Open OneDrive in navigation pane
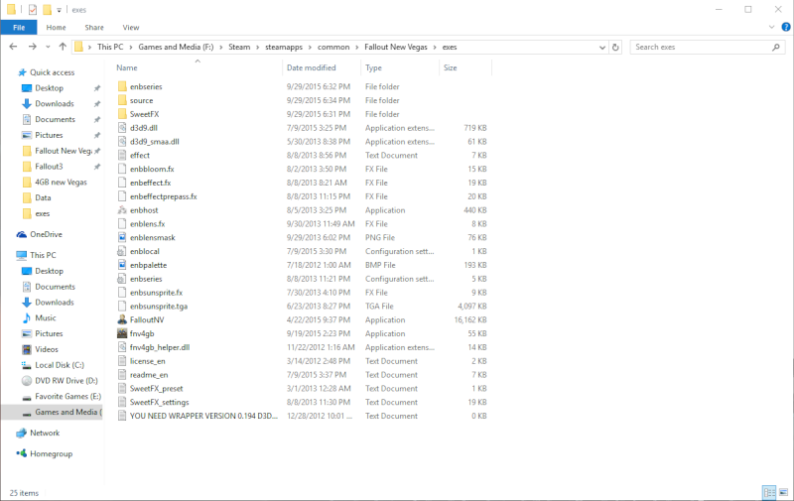The width and height of the screenshot is (794, 501). [46, 234]
